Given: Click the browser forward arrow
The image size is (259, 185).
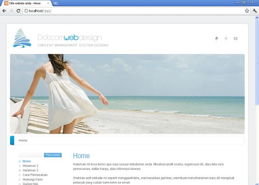Looking at the screenshot, I should click(x=11, y=11).
